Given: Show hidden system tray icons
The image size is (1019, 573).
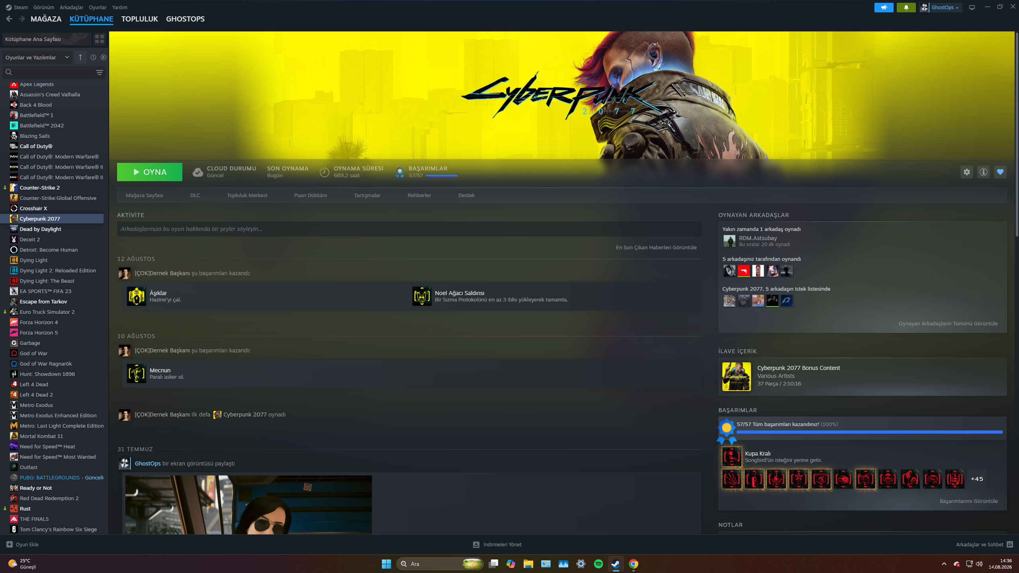Looking at the screenshot, I should pyautogui.click(x=944, y=563).
